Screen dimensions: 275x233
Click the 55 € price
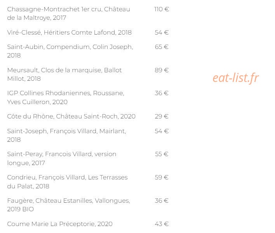pyautogui.click(x=162, y=154)
